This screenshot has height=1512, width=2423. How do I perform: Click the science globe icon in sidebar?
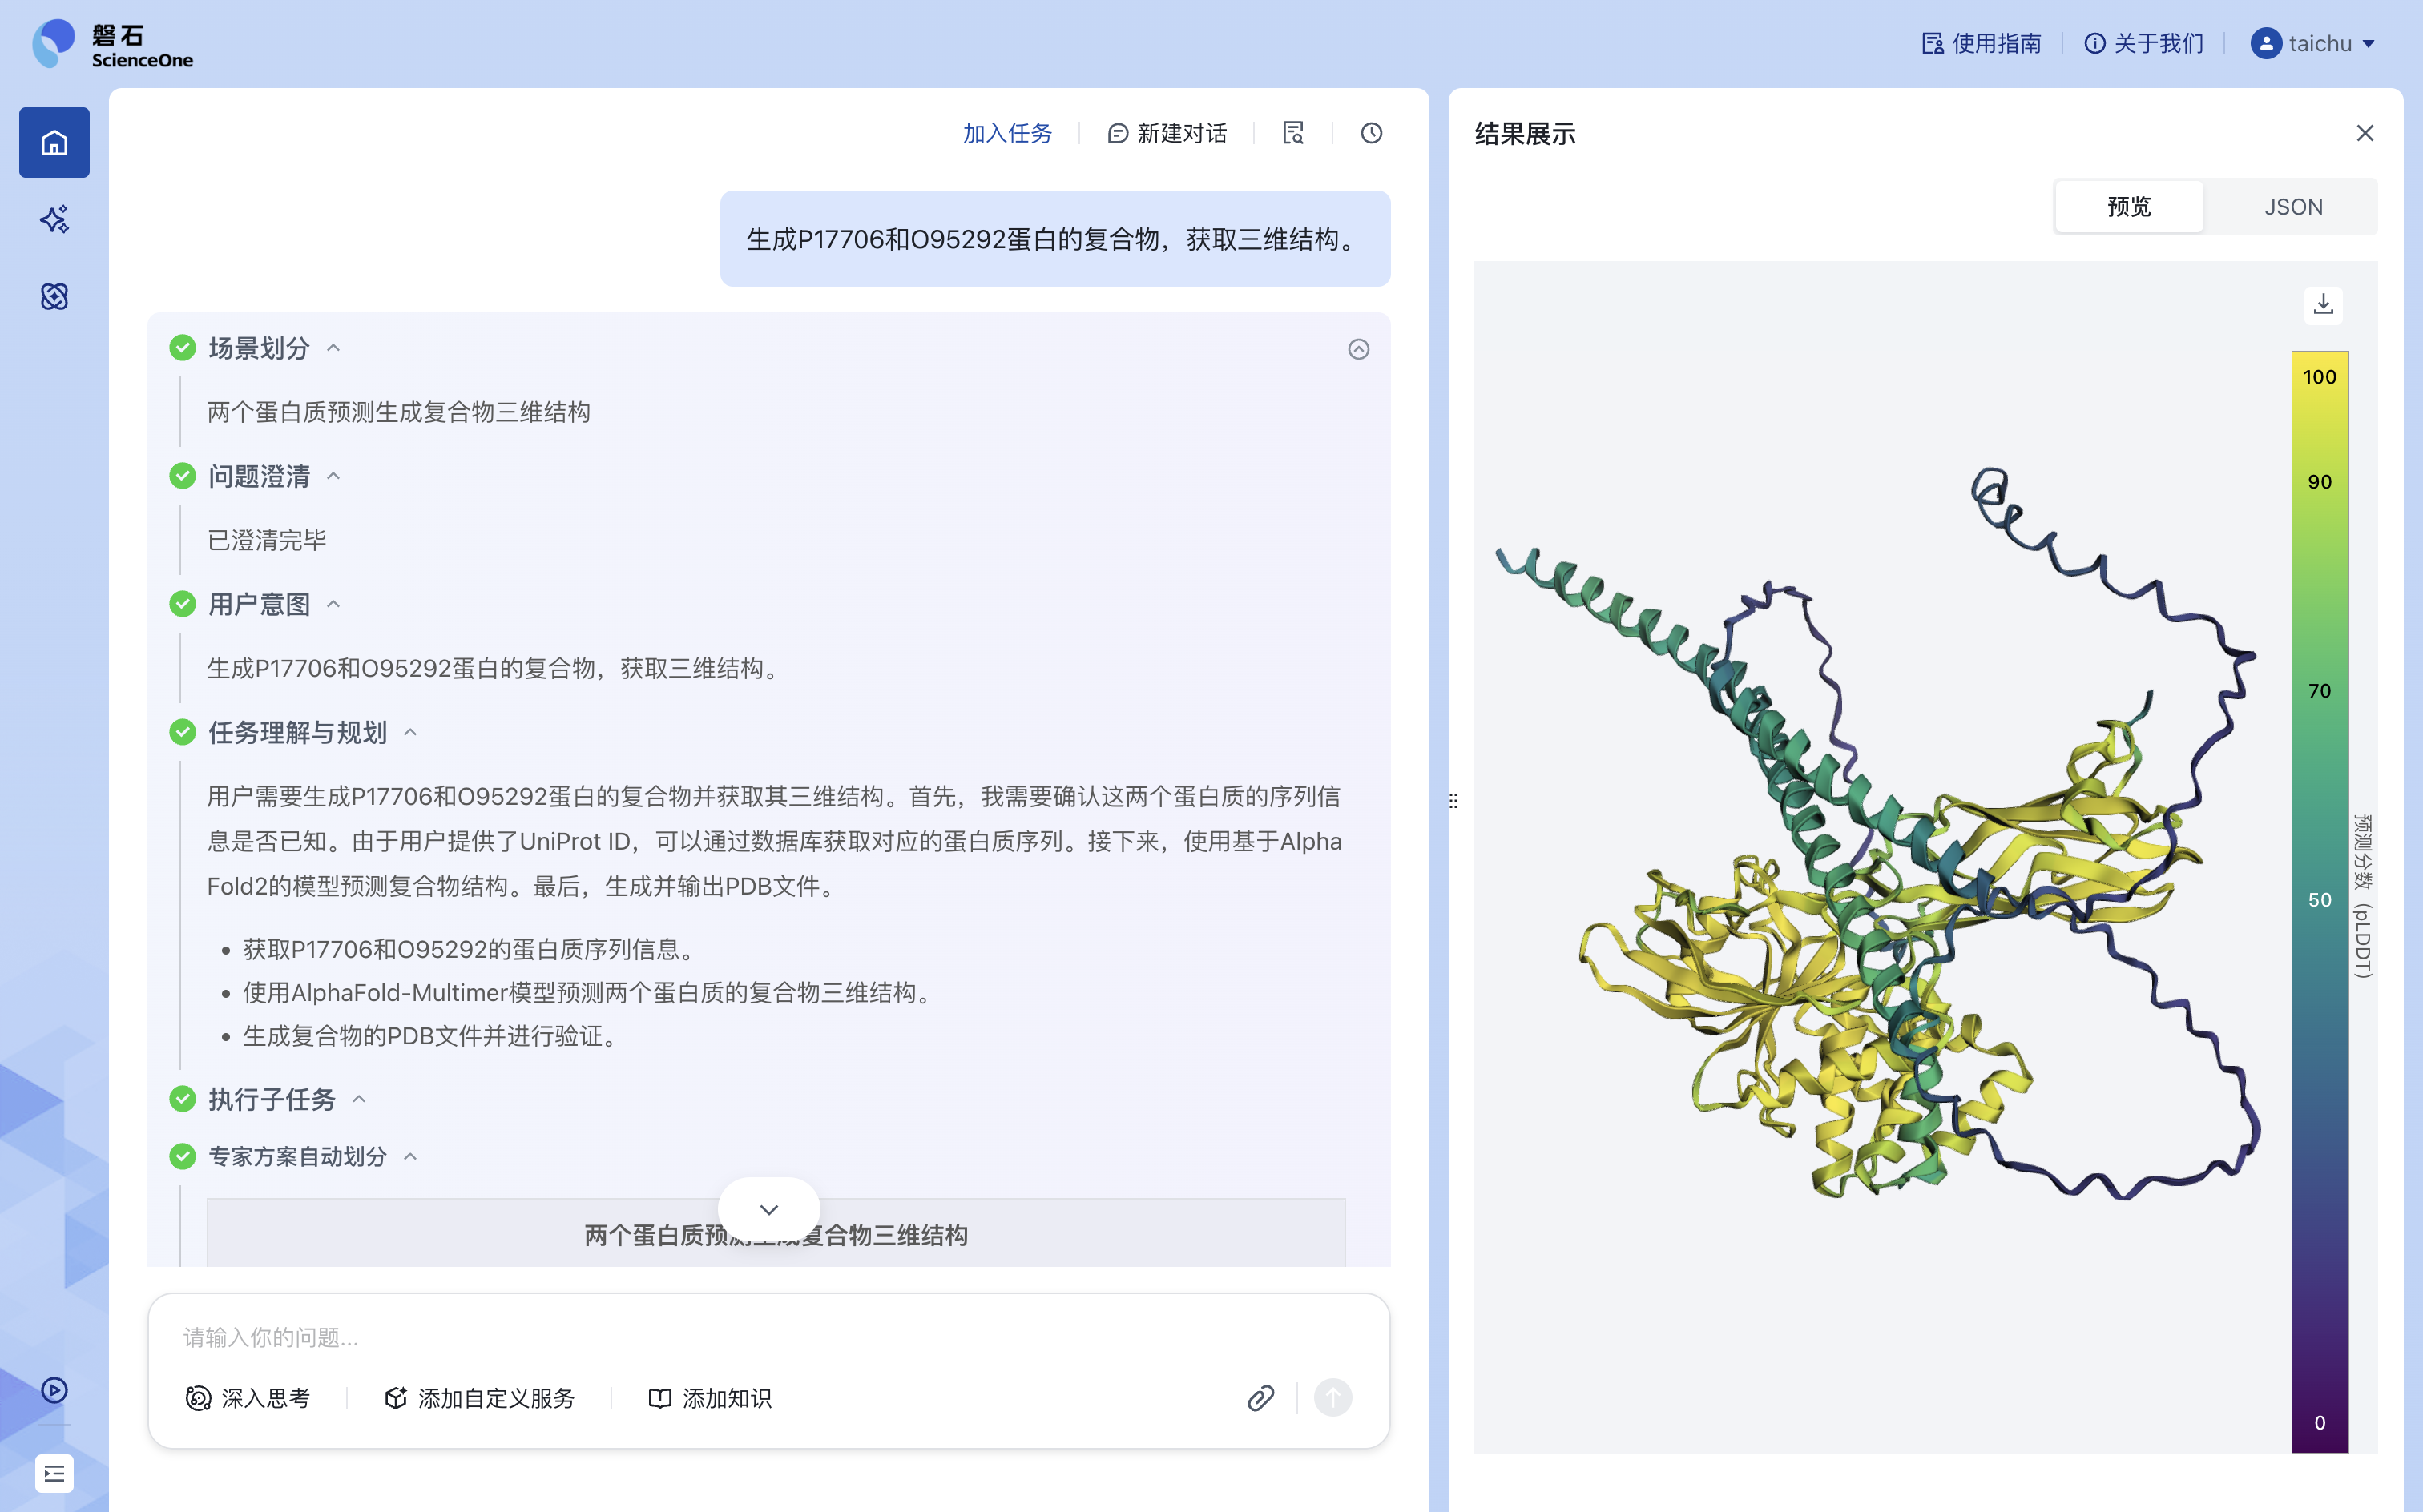[53, 296]
